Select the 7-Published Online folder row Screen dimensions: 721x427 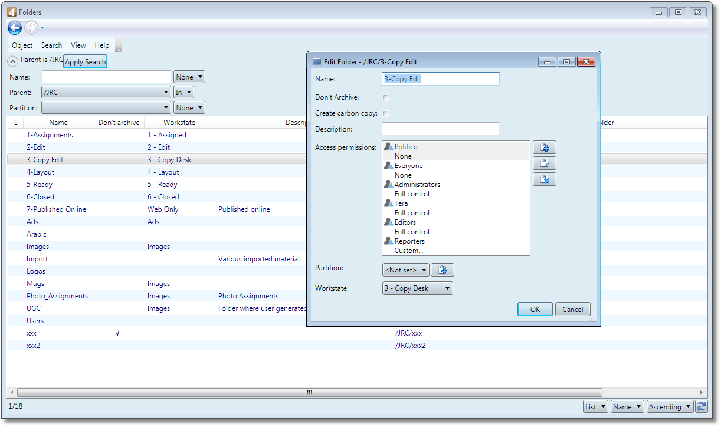[357, 209]
